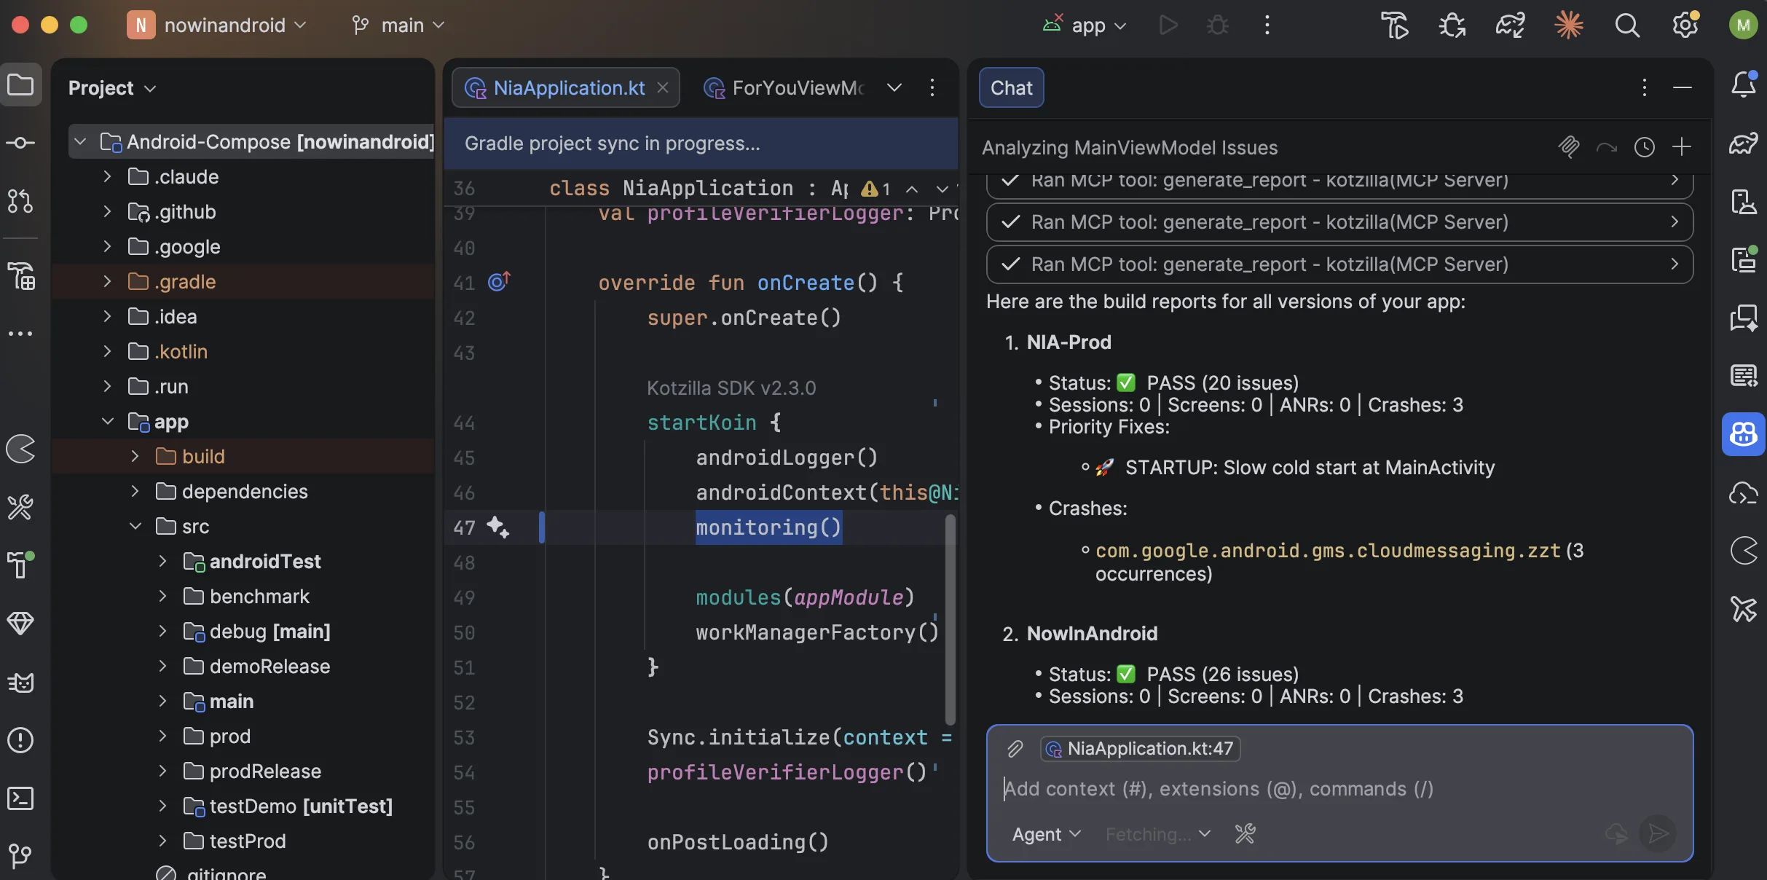1767x880 pixels.
Task: Open the orange AI sparkle assistant icon
Action: [x=1569, y=25]
